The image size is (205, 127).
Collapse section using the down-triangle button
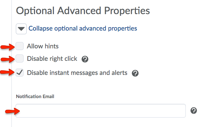point(21,29)
